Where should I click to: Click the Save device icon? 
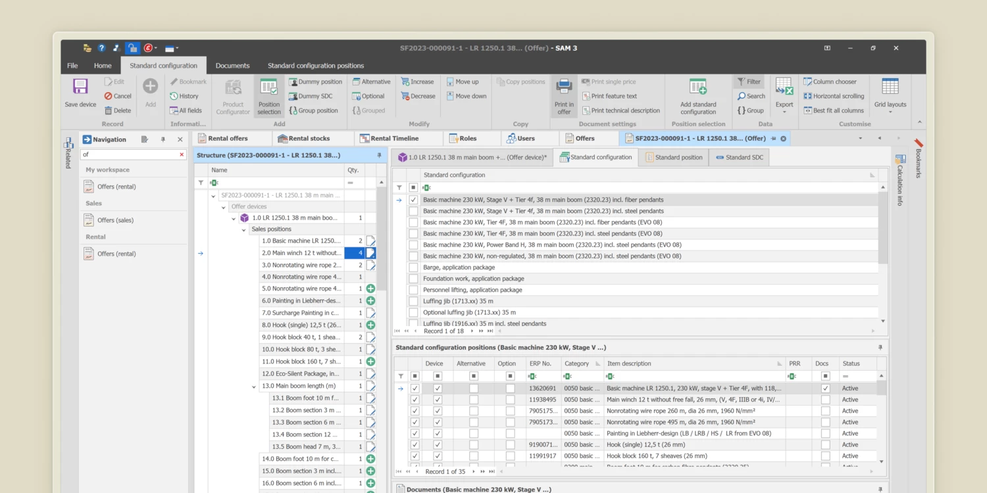pyautogui.click(x=80, y=87)
